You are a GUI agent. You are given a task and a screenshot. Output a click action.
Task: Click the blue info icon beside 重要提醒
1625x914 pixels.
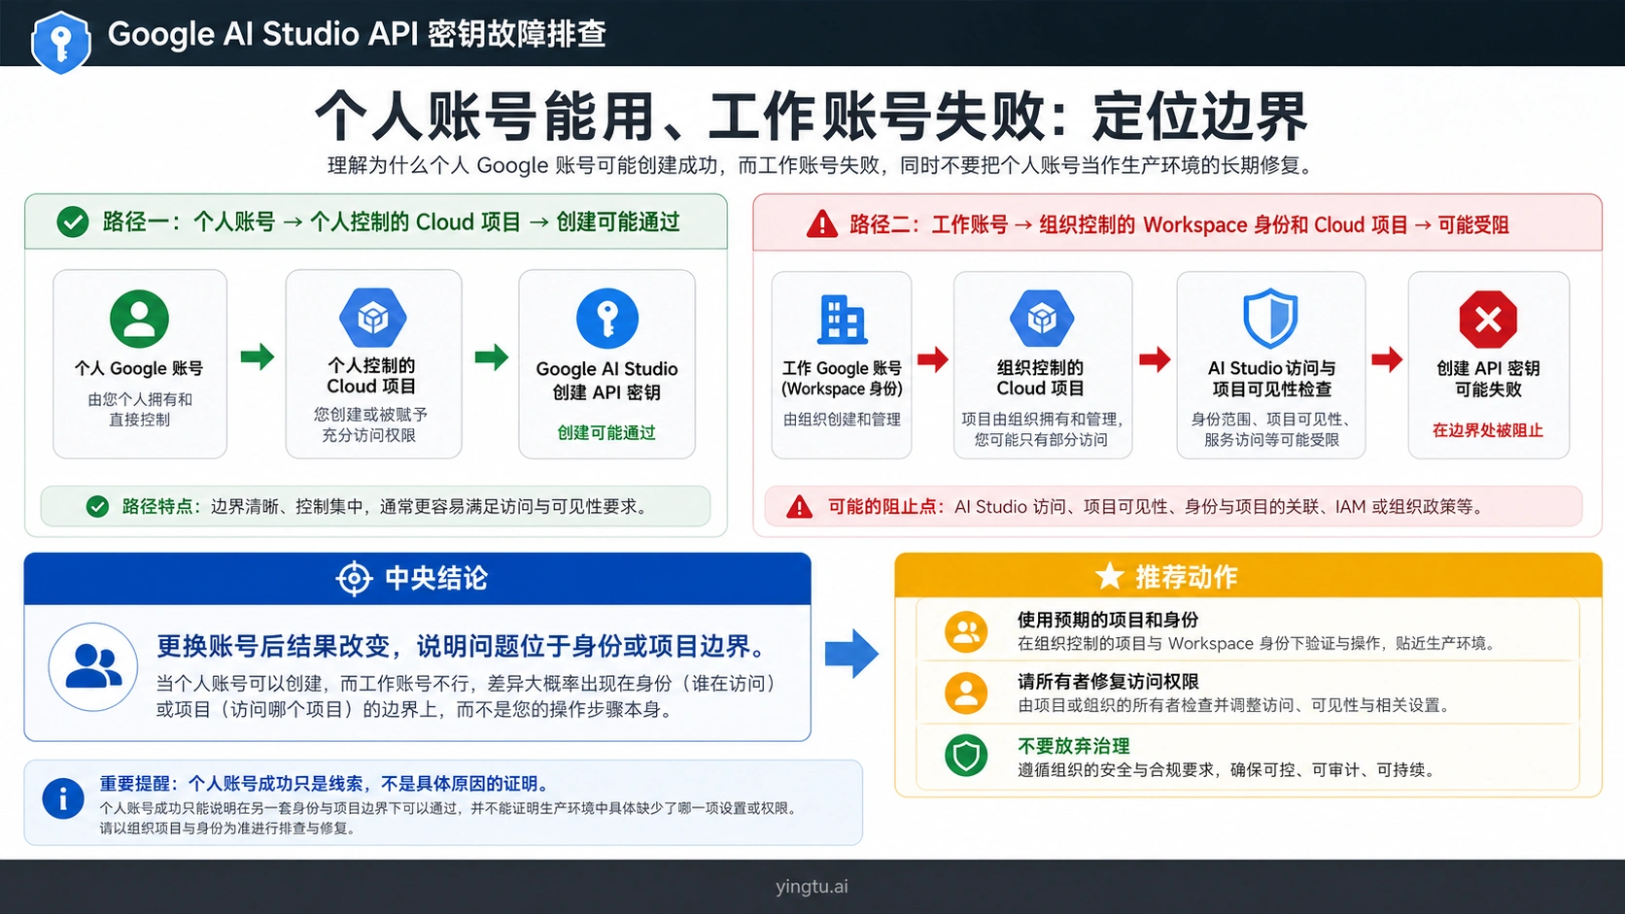click(x=63, y=798)
